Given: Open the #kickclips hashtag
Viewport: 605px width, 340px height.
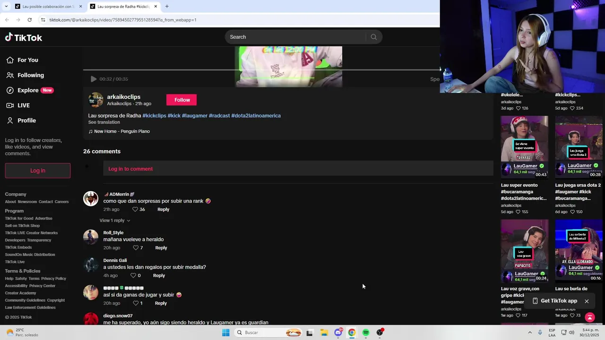Looking at the screenshot, I should [154, 116].
